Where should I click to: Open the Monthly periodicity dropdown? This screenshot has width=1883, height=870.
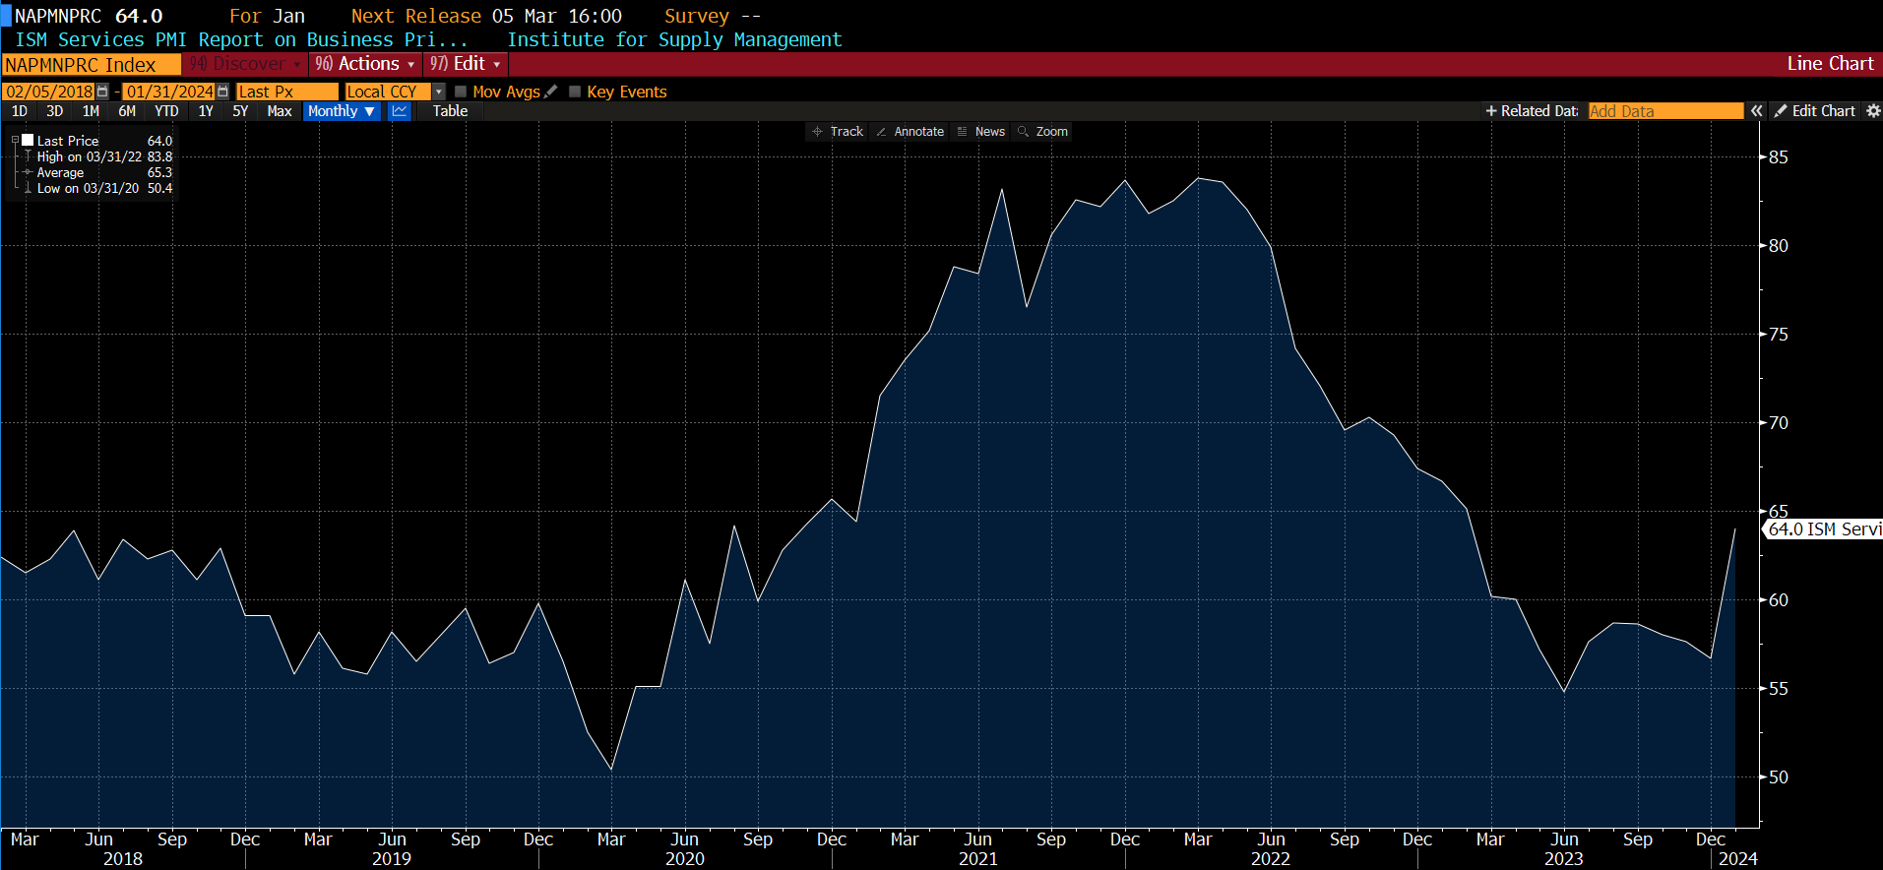[x=341, y=111]
